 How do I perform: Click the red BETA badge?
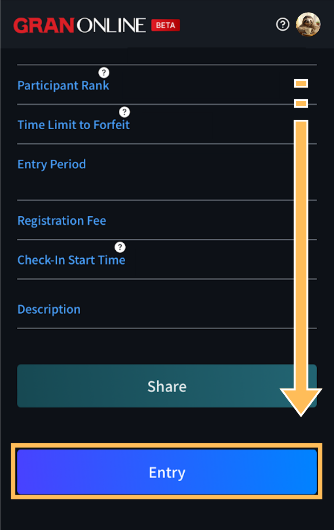166,25
